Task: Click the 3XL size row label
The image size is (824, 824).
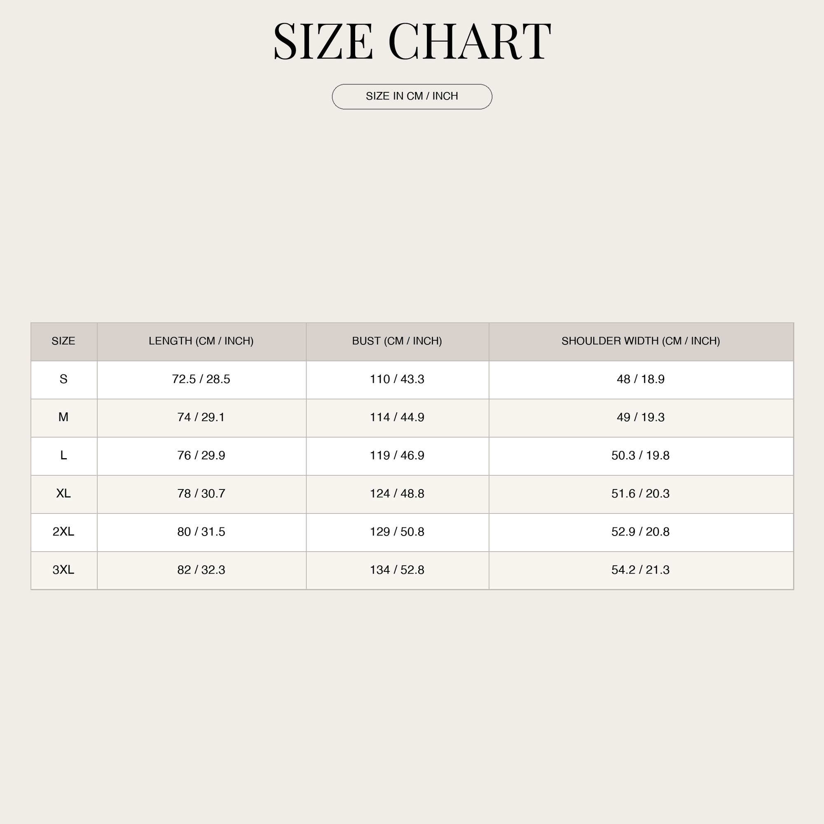Action: pyautogui.click(x=63, y=569)
